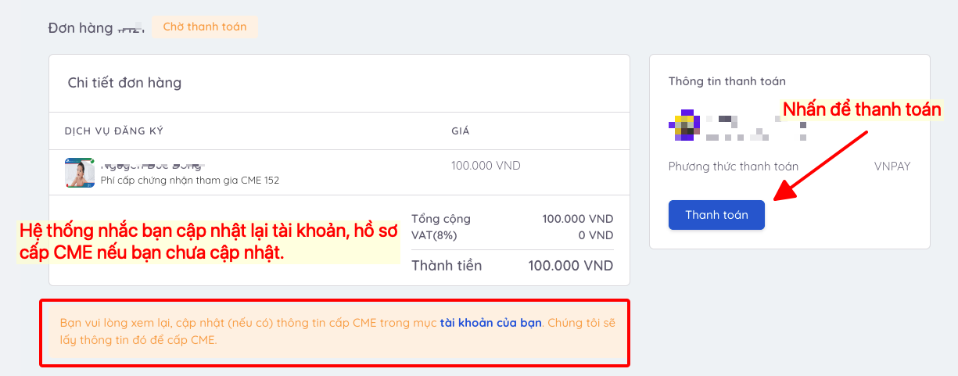Click the grey 100.000 VND item price

click(486, 166)
